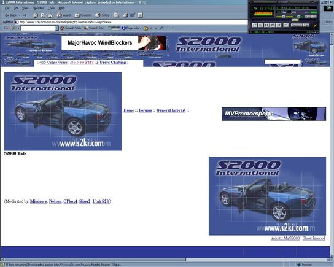Open the Favorites pane button
This screenshot has height=267, width=334.
83,15
